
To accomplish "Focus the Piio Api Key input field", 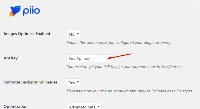I will [90, 58].
